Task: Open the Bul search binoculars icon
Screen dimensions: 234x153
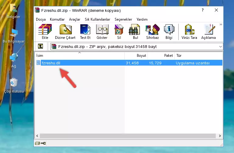Action: coord(134,29)
